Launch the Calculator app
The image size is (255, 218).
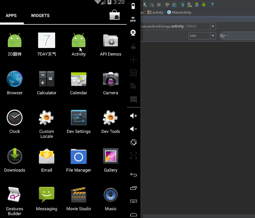pyautogui.click(x=47, y=83)
